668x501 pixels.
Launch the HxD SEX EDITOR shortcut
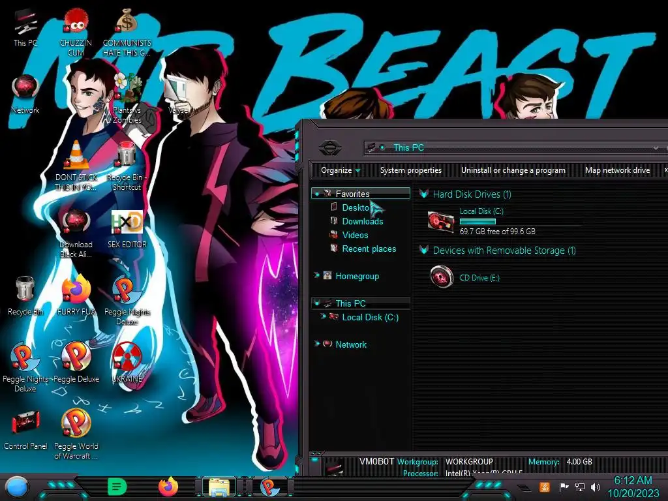[127, 229]
